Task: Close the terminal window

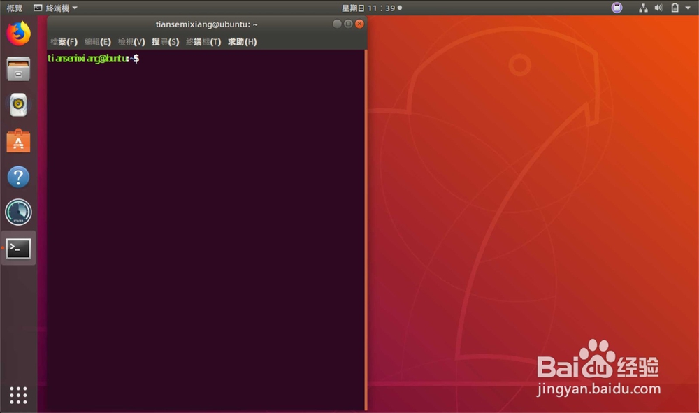Action: (360, 24)
